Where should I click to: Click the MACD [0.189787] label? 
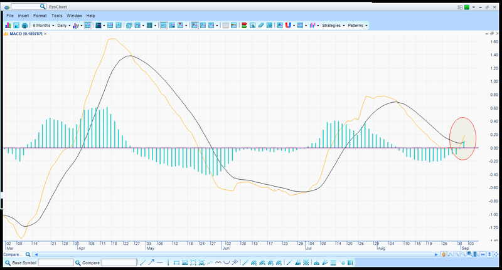point(26,34)
